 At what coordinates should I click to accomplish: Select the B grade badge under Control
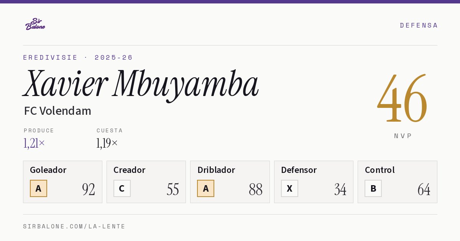(373, 188)
